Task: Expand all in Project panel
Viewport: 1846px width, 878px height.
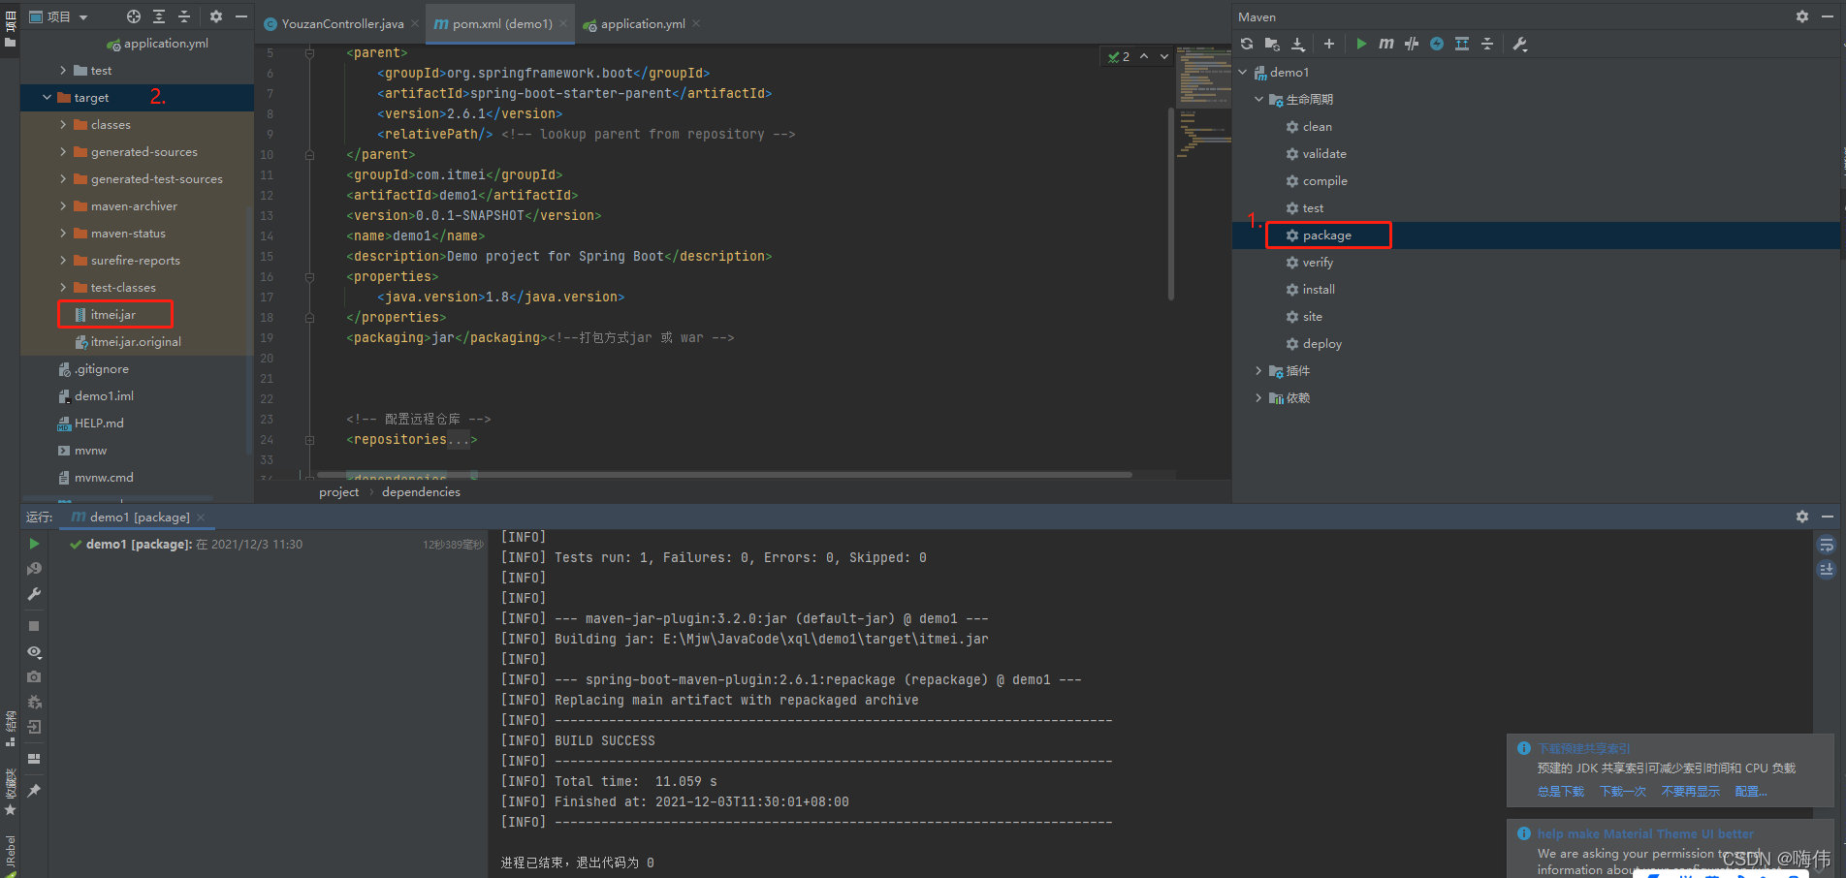Action: 159,16
